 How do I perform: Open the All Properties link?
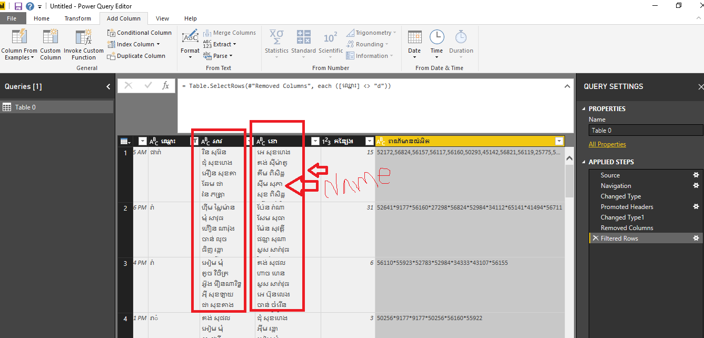[607, 144]
